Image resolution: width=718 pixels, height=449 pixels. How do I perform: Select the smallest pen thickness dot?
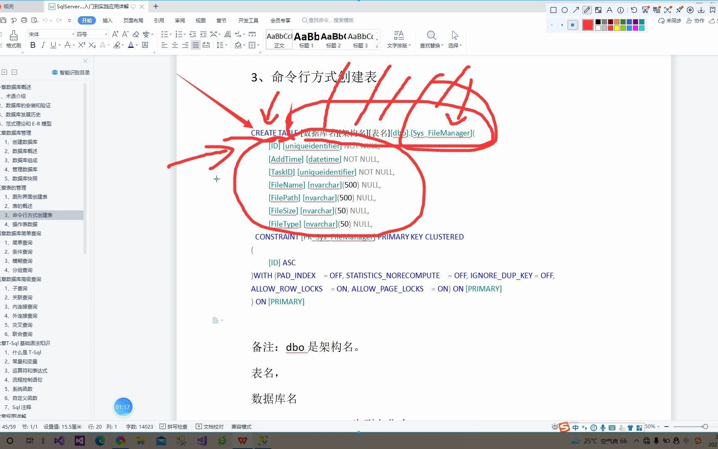(552, 25)
